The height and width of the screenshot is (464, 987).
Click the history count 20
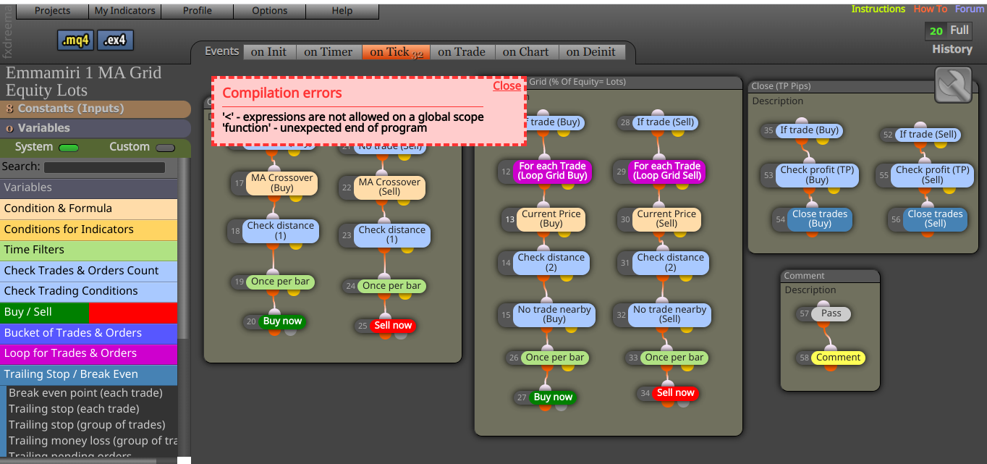tap(936, 31)
